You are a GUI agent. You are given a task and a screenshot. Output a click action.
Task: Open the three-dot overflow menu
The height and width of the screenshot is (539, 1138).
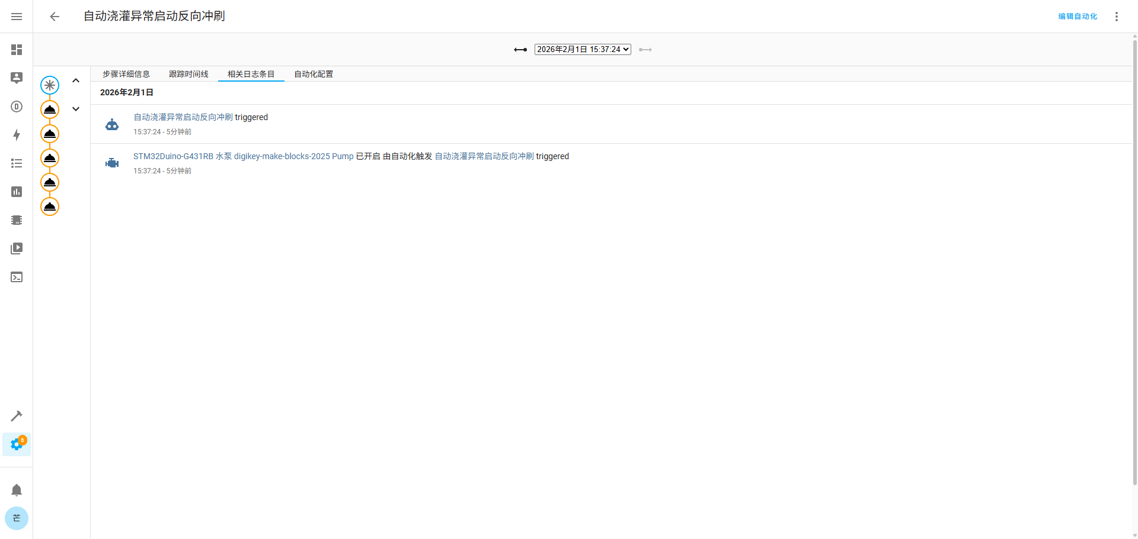click(1116, 17)
